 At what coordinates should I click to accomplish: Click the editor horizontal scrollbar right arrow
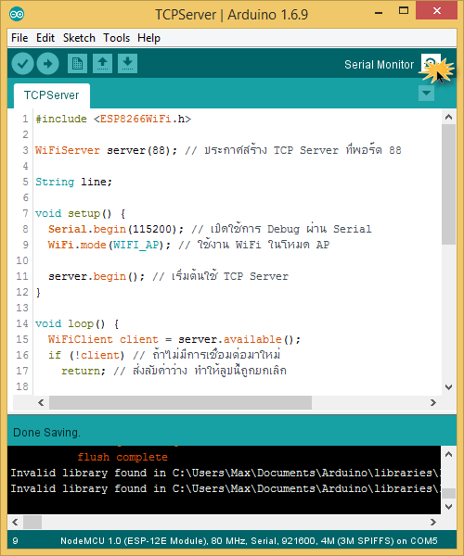pos(433,402)
